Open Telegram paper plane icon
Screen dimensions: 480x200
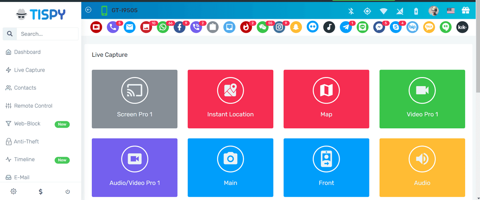(x=346, y=27)
